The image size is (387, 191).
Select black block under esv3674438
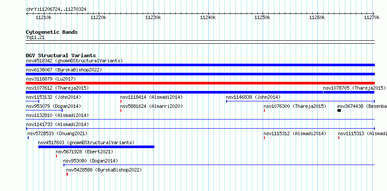coord(339,110)
